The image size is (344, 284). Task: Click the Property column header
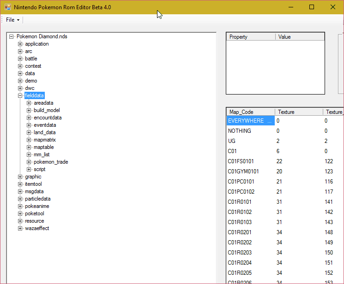coord(251,37)
